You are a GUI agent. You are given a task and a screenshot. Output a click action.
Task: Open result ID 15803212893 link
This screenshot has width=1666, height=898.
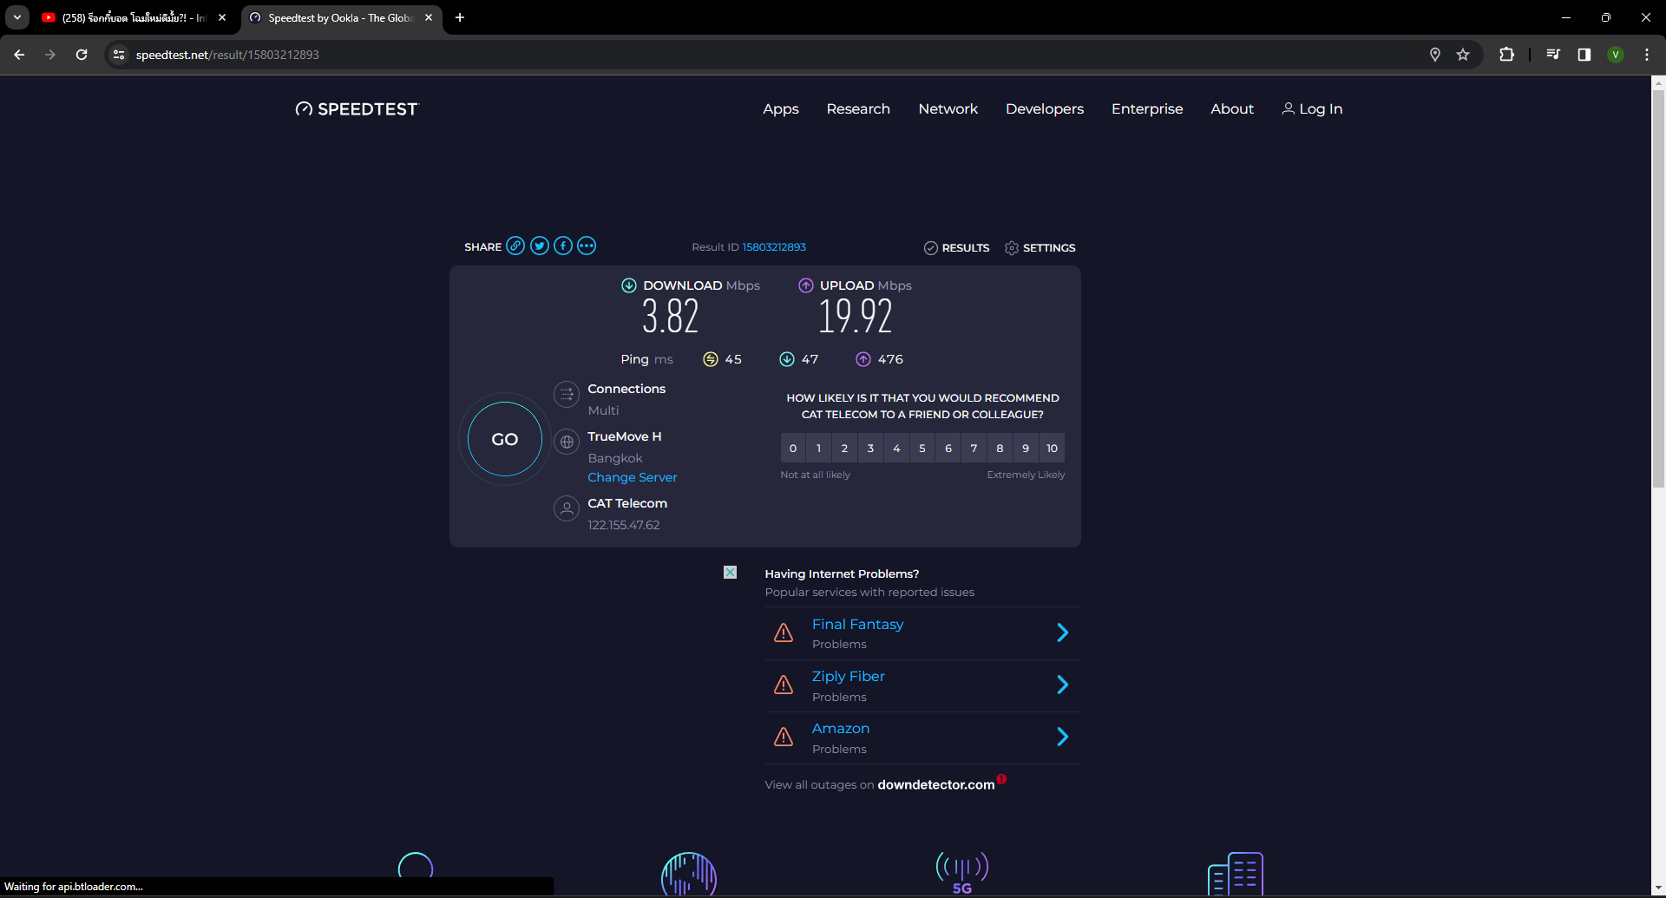pyautogui.click(x=774, y=247)
